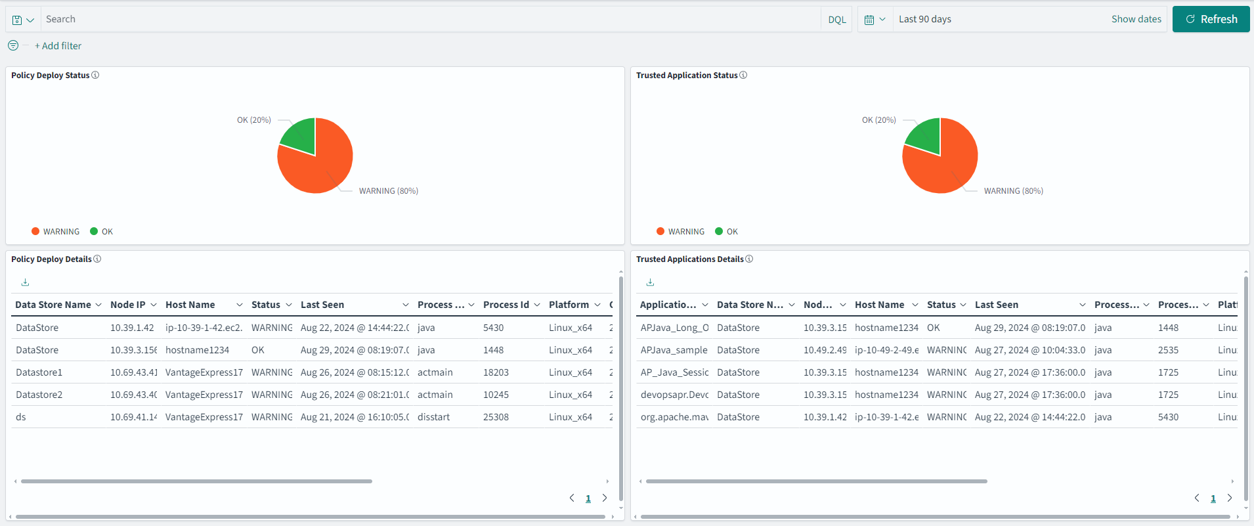Open Application column menu in Trusted table
Screen dimensions: 1254x526
(x=705, y=305)
